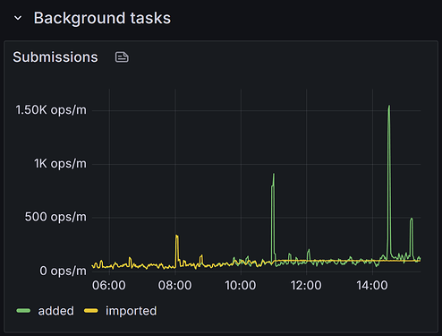The image size is (442, 336).
Task: Click the yellow imported spike at 08:00
Action: click(177, 236)
